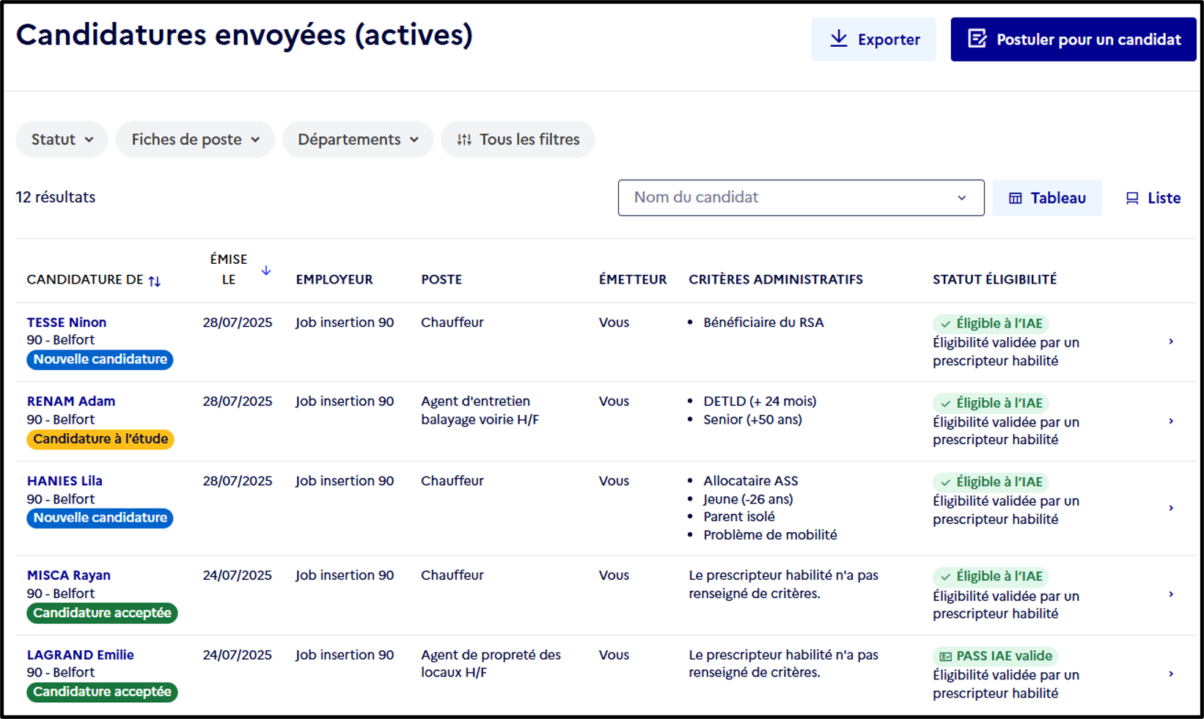The image size is (1204, 719).
Task: Click Chauffeur post in HANIES Lila row
Action: (x=452, y=482)
